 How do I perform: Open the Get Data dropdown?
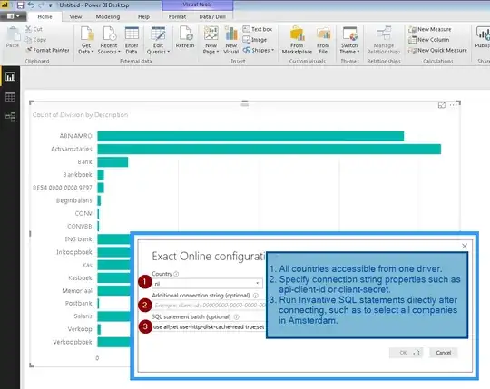tap(86, 40)
